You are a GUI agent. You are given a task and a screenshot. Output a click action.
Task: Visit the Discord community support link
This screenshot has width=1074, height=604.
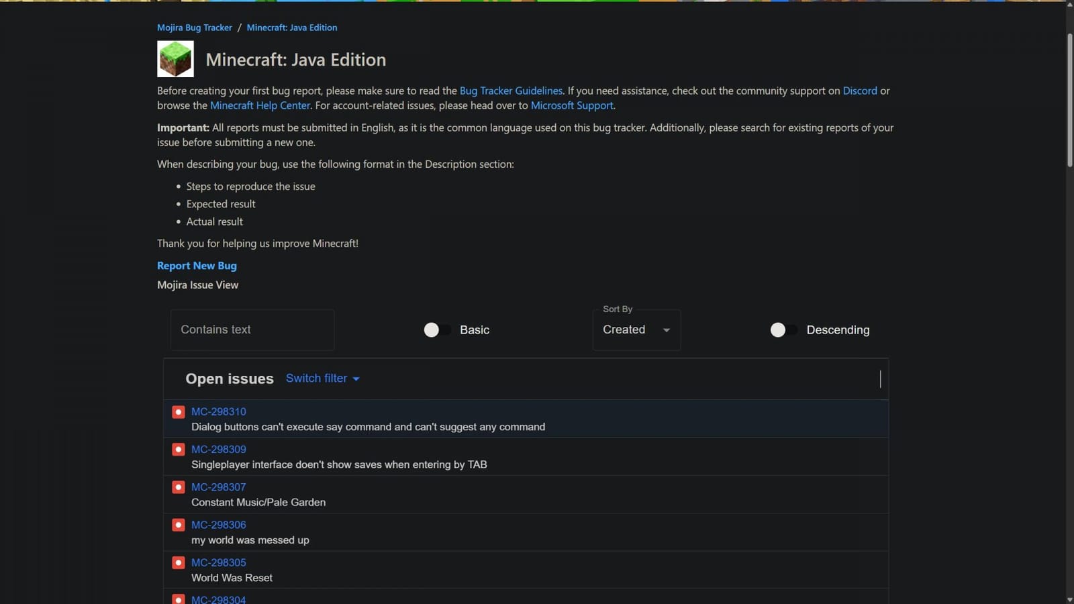point(860,91)
